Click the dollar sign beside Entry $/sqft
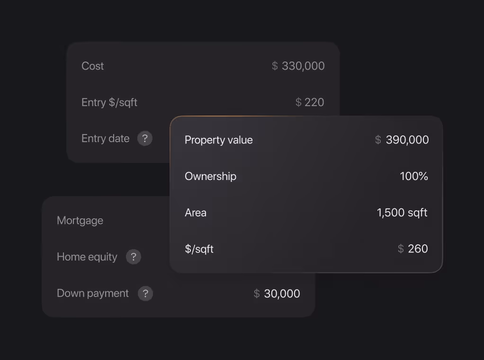Viewport: 484px width, 360px height. (x=298, y=102)
